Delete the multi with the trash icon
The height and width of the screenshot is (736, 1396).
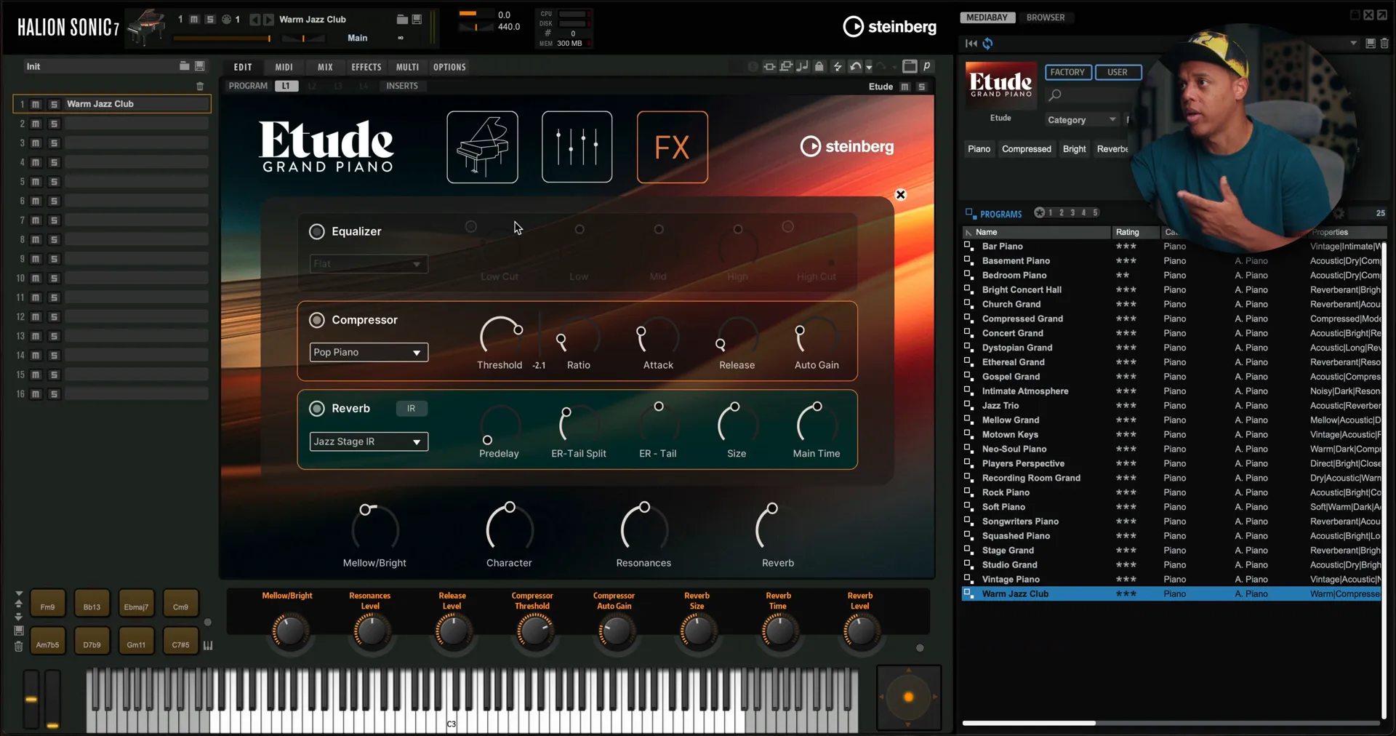click(200, 86)
